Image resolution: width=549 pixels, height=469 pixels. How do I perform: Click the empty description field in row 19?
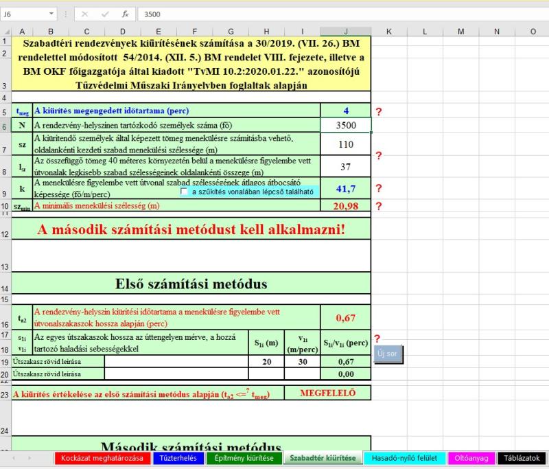176,361
